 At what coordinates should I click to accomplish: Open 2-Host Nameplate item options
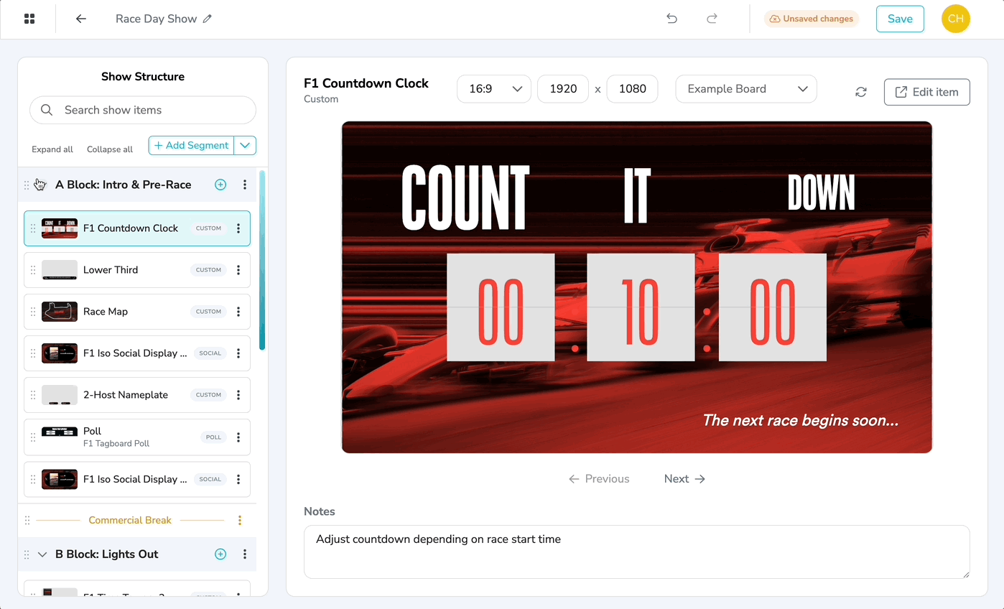(238, 395)
